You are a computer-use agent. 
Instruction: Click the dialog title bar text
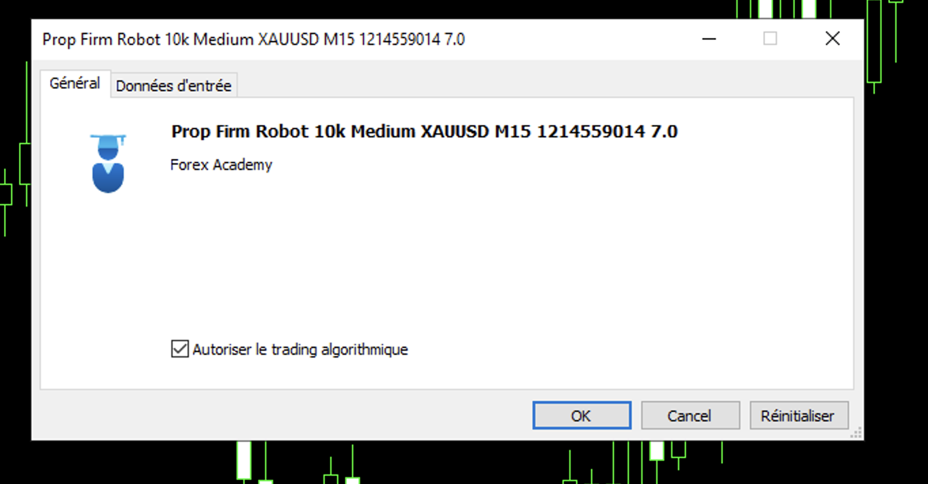coord(253,39)
